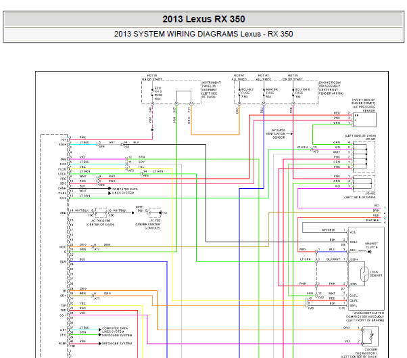Click the (RIGHT SIDE OF ENGINE COMPT) note
This screenshot has height=358, width=407.
[x=364, y=102]
